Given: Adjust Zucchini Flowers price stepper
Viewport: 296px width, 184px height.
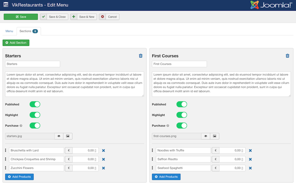Looking at the screenshot, I should 95,168.
